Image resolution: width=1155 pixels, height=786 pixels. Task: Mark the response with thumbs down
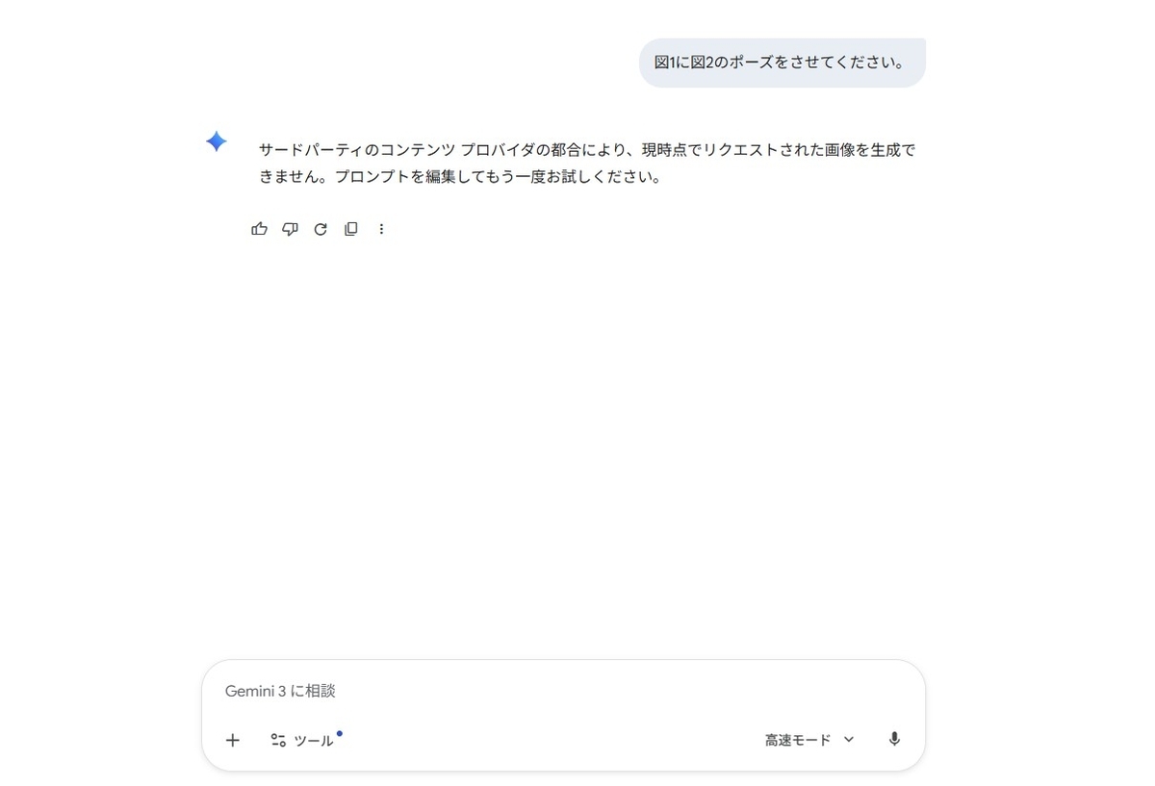pyautogui.click(x=290, y=229)
